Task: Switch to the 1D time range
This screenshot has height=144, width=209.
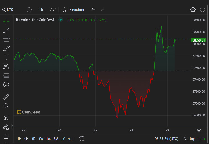Action: click(33, 138)
